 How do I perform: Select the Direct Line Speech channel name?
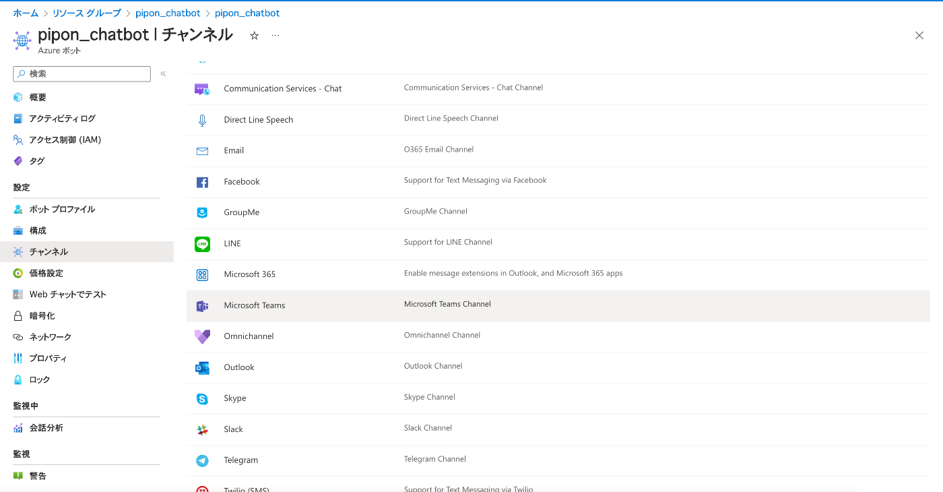(259, 120)
